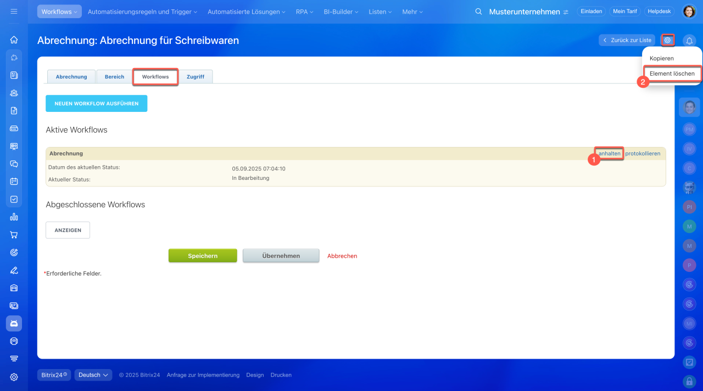This screenshot has width=703, height=391.
Task: Open the warehouse icon in sidebar
Action: pos(14,288)
